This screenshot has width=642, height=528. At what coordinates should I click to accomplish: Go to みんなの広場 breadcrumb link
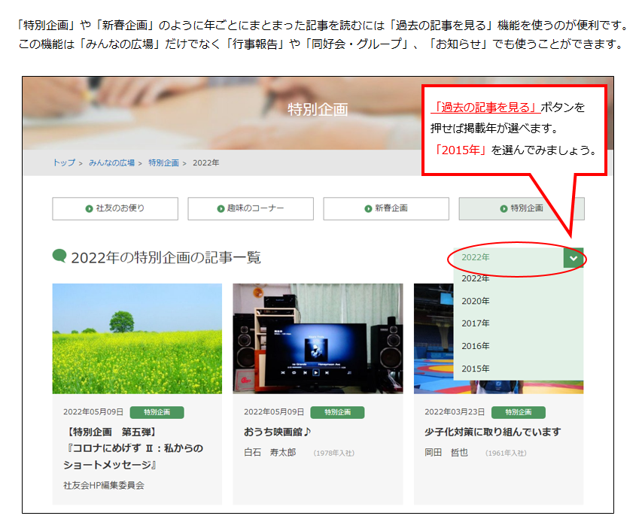112,163
